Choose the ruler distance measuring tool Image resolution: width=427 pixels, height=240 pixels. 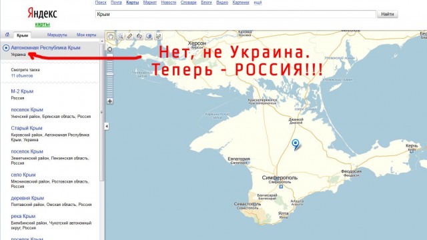(x=130, y=36)
